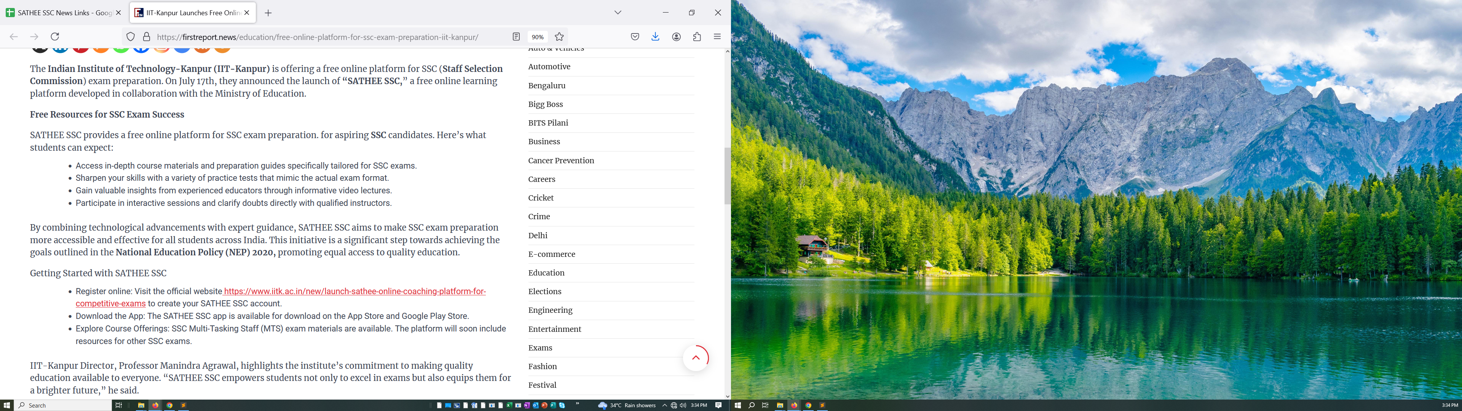Open the Entertainment category link
Screen dimensions: 1462x411
[555, 329]
